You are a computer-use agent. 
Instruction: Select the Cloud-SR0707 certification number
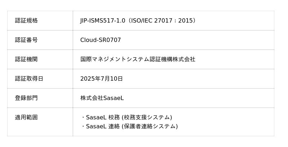point(100,40)
